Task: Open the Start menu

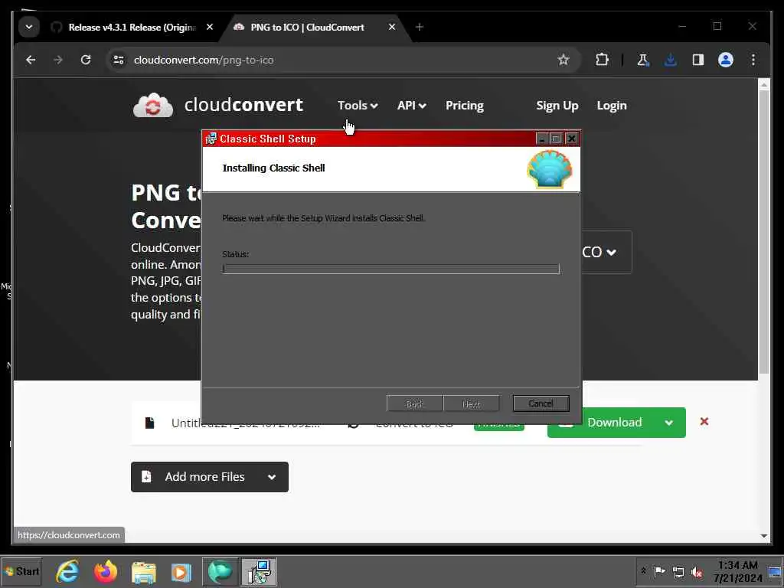Action: (21, 571)
